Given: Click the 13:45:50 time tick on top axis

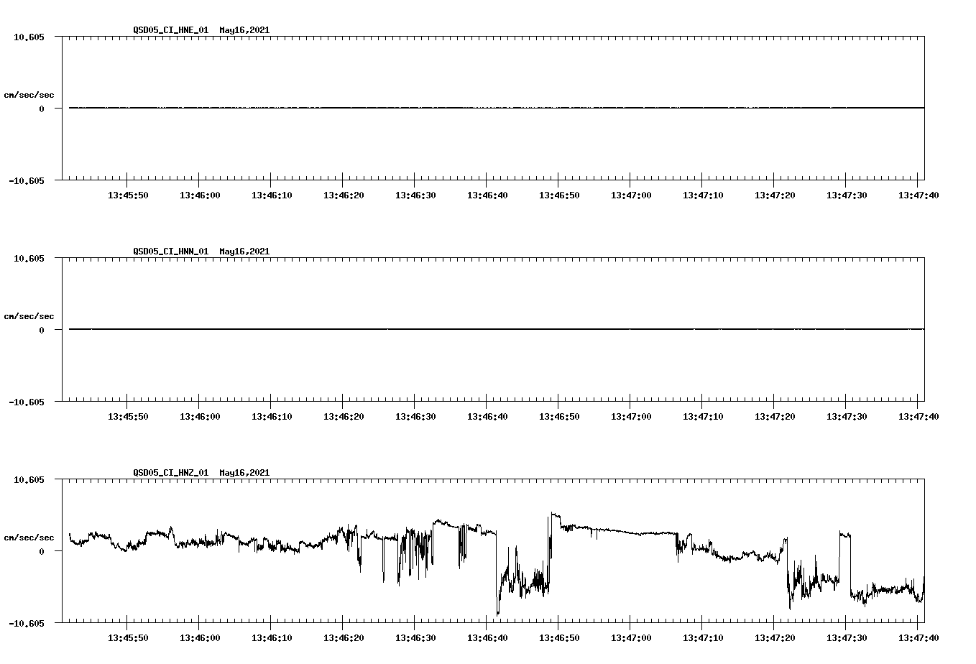Looking at the screenshot, I should (x=127, y=194).
